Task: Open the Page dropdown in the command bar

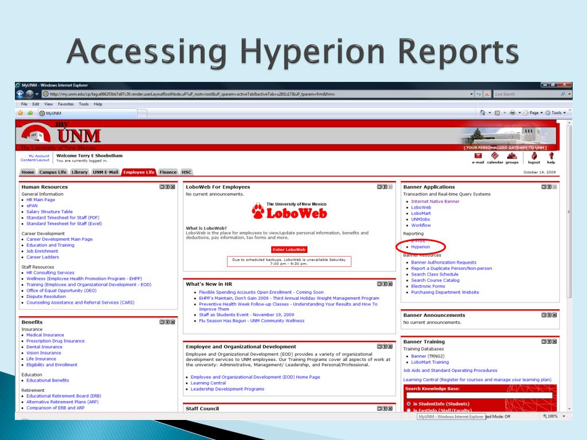Action: tap(533, 113)
